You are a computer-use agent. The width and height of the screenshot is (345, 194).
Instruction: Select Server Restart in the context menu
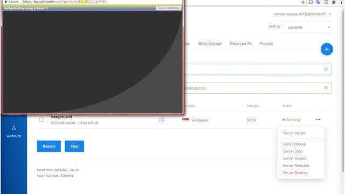(x=295, y=158)
